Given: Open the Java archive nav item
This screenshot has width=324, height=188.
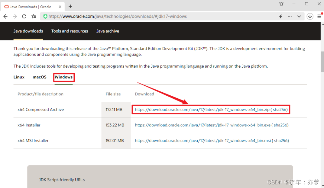Looking at the screenshot, I should 108,31.
